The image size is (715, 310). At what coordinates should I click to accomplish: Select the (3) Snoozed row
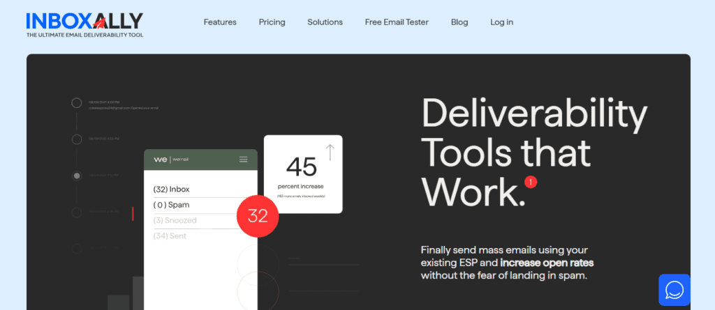click(196, 220)
